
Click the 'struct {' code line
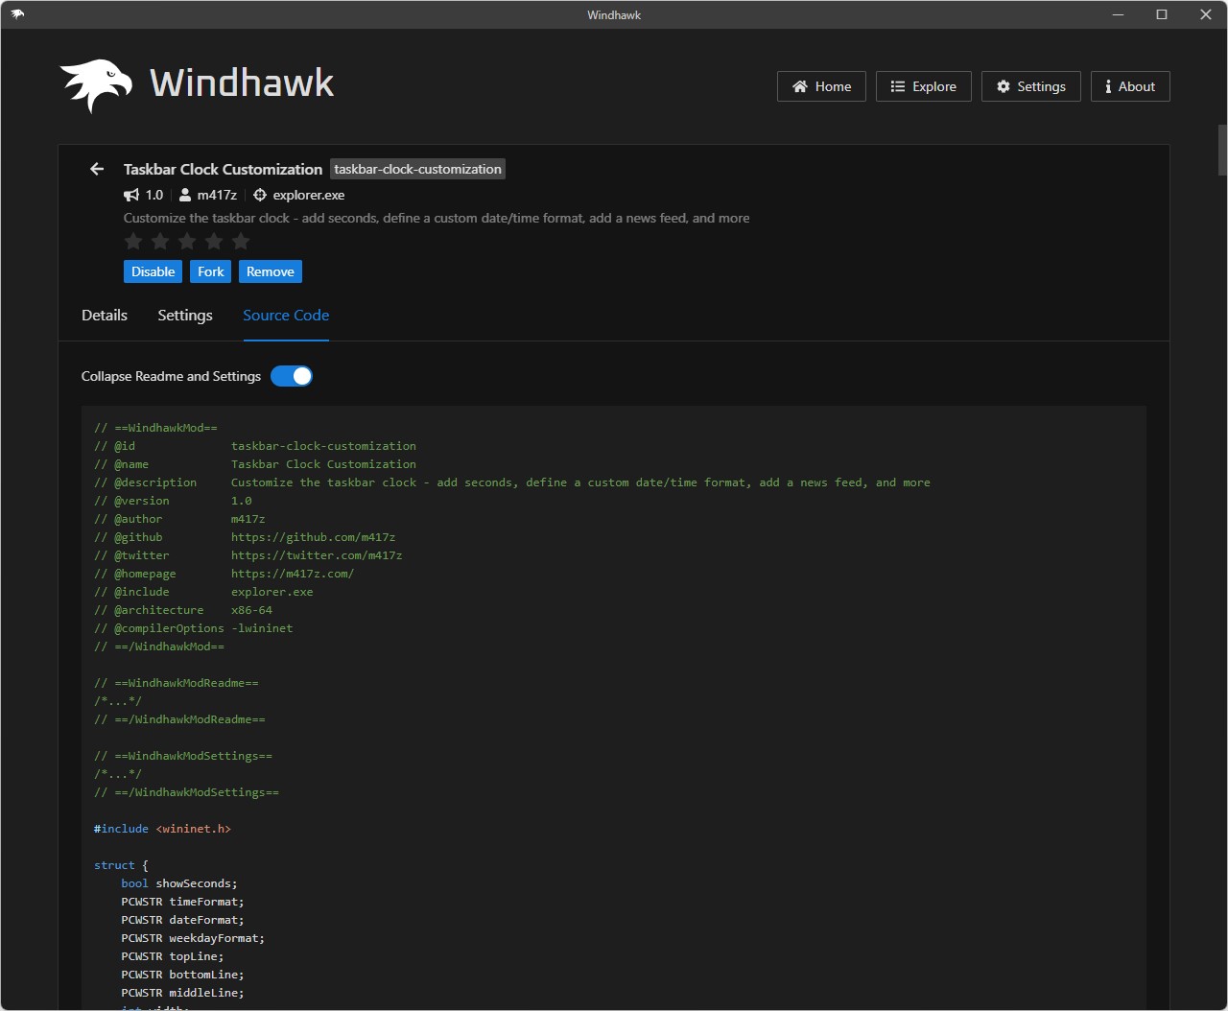(x=121, y=865)
